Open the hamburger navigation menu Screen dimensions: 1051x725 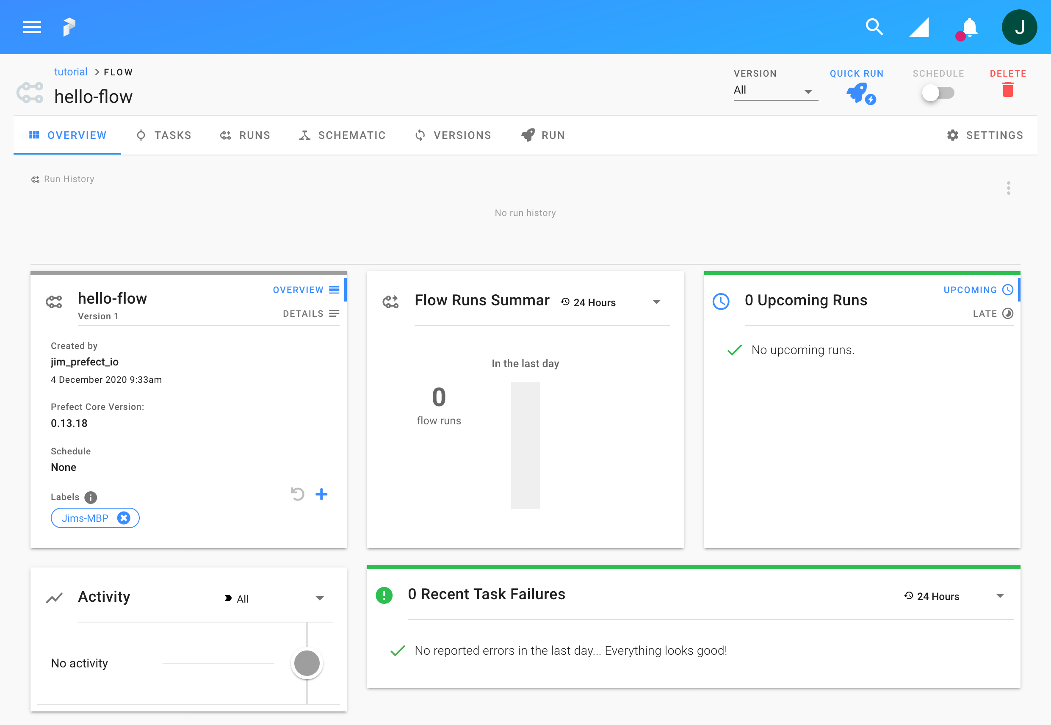coord(32,27)
